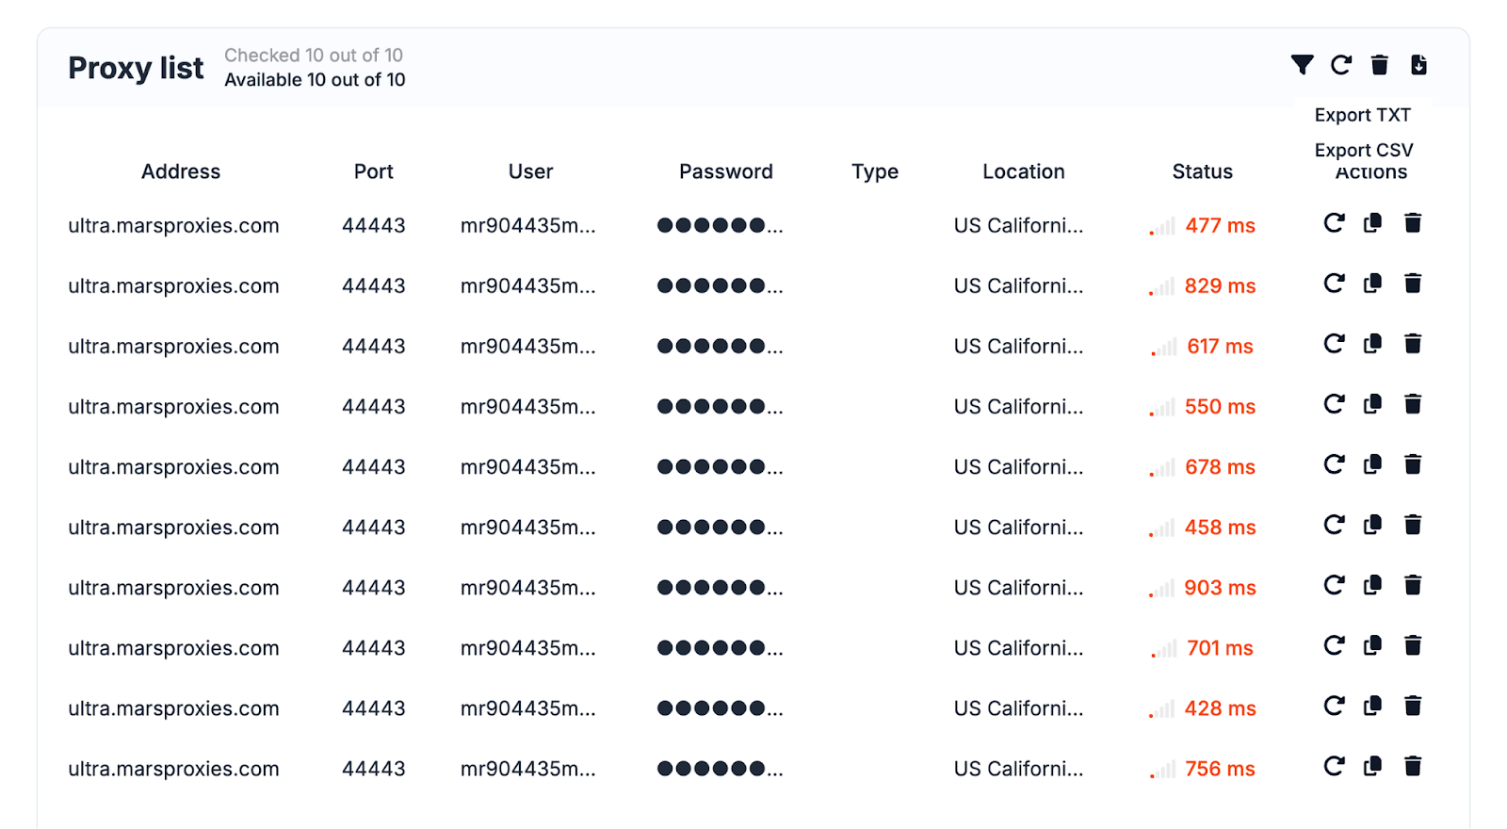Screen dimensions: 1507x829
Task: Choose Export CSV option
Action: 1364,150
